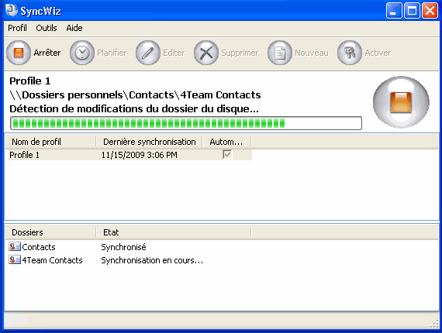Select the Contacts folder name
442x333 pixels.
(x=39, y=247)
